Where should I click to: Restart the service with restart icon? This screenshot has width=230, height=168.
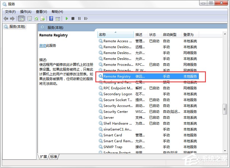(86, 18)
